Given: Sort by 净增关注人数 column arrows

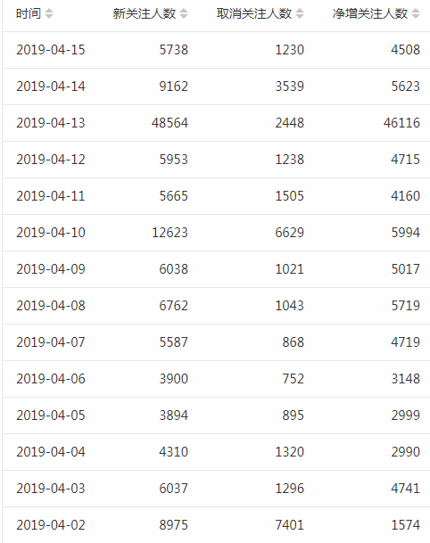Looking at the screenshot, I should 416,14.
